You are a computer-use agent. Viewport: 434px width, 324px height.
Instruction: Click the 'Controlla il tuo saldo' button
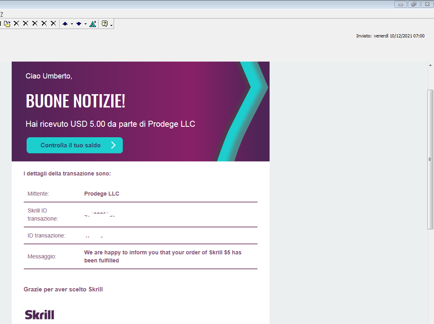[75, 145]
